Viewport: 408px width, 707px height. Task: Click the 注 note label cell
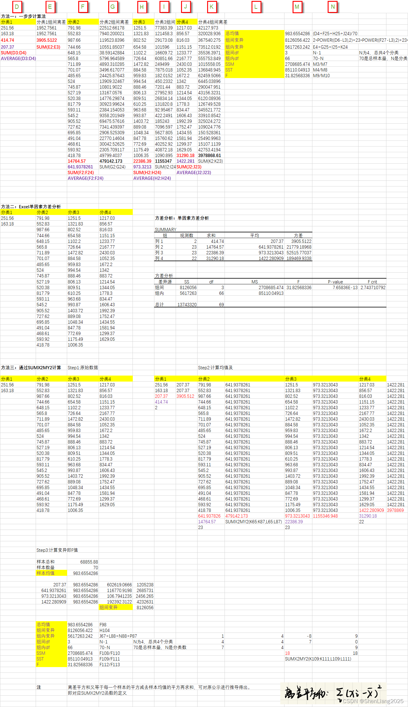(x=39, y=687)
